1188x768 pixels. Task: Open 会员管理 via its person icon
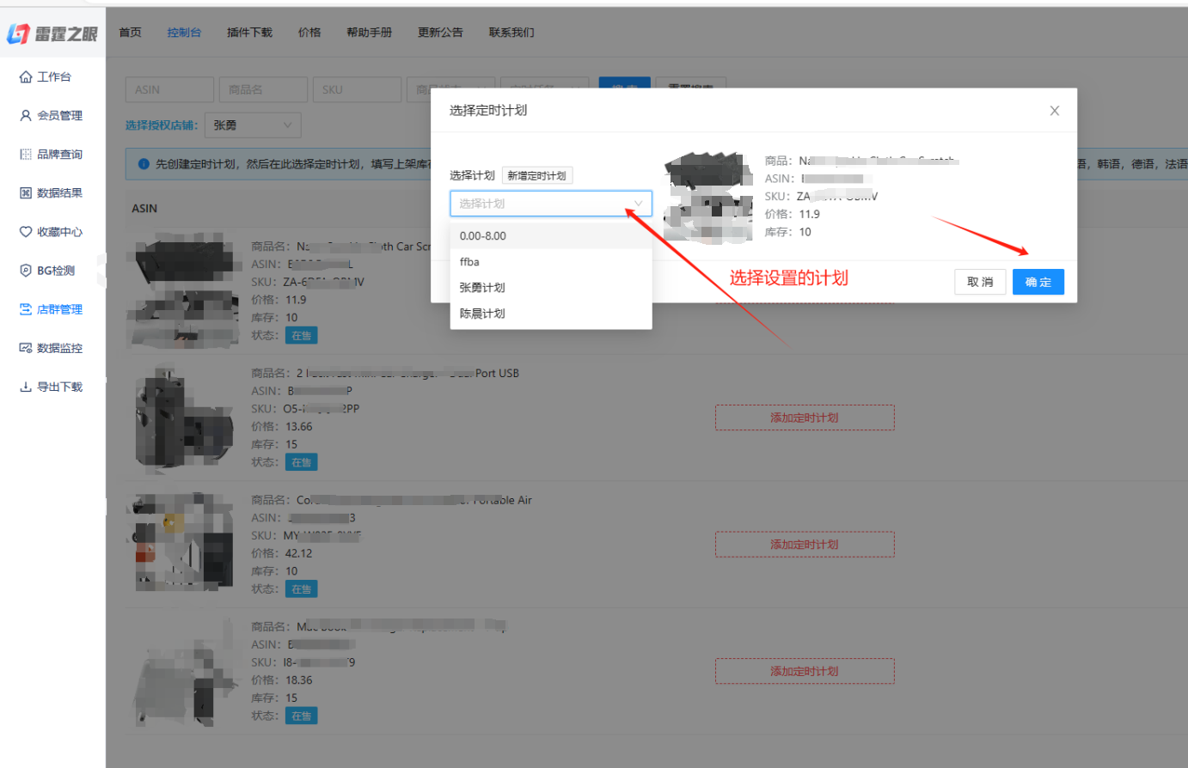[x=26, y=116]
